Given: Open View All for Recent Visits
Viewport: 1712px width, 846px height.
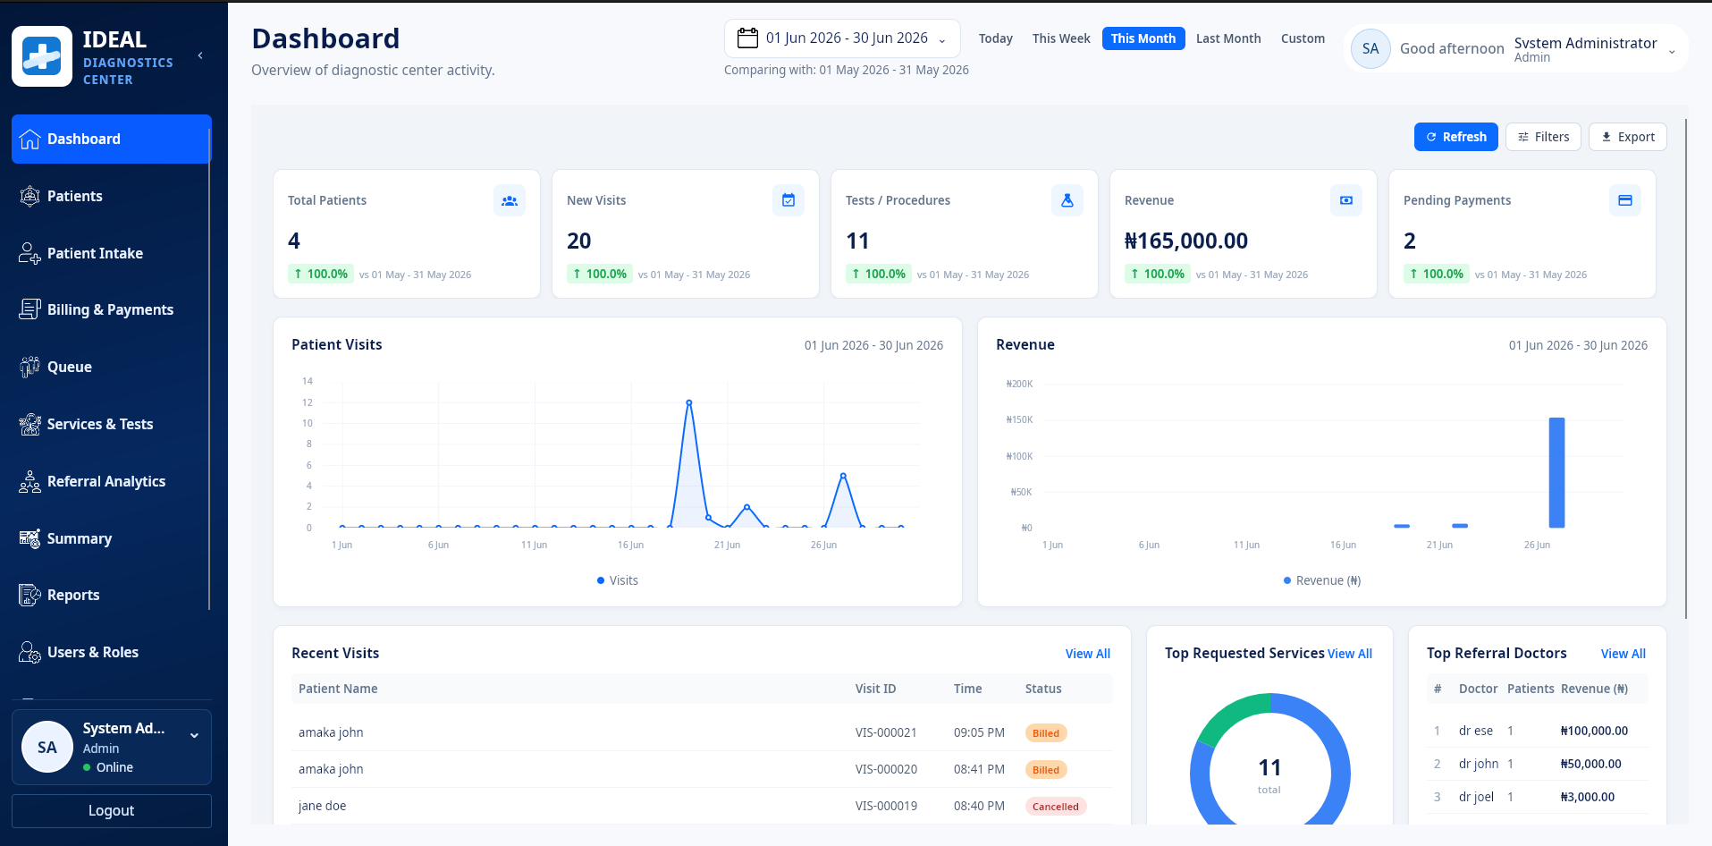Looking at the screenshot, I should 1087,654.
